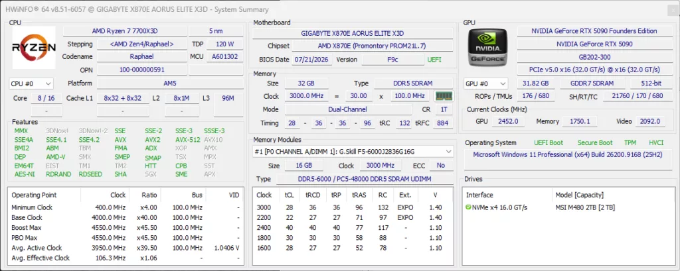Click the GIGABYTE X870E AORUS ELITE X3D motherboard field
The width and height of the screenshot is (680, 271).
click(x=352, y=33)
